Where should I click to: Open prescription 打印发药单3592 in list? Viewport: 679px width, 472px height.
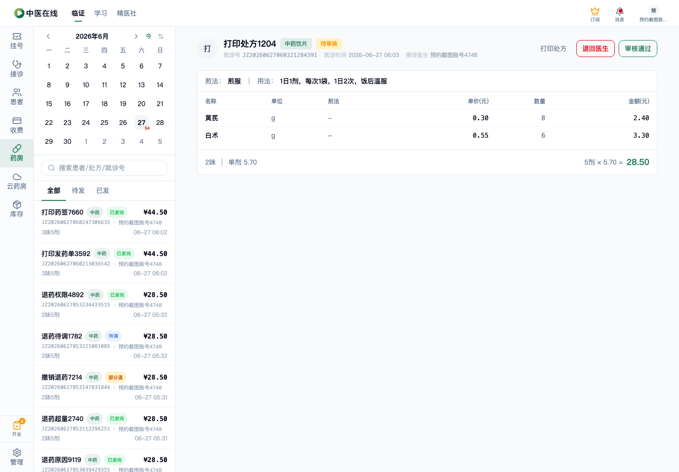pos(105,263)
